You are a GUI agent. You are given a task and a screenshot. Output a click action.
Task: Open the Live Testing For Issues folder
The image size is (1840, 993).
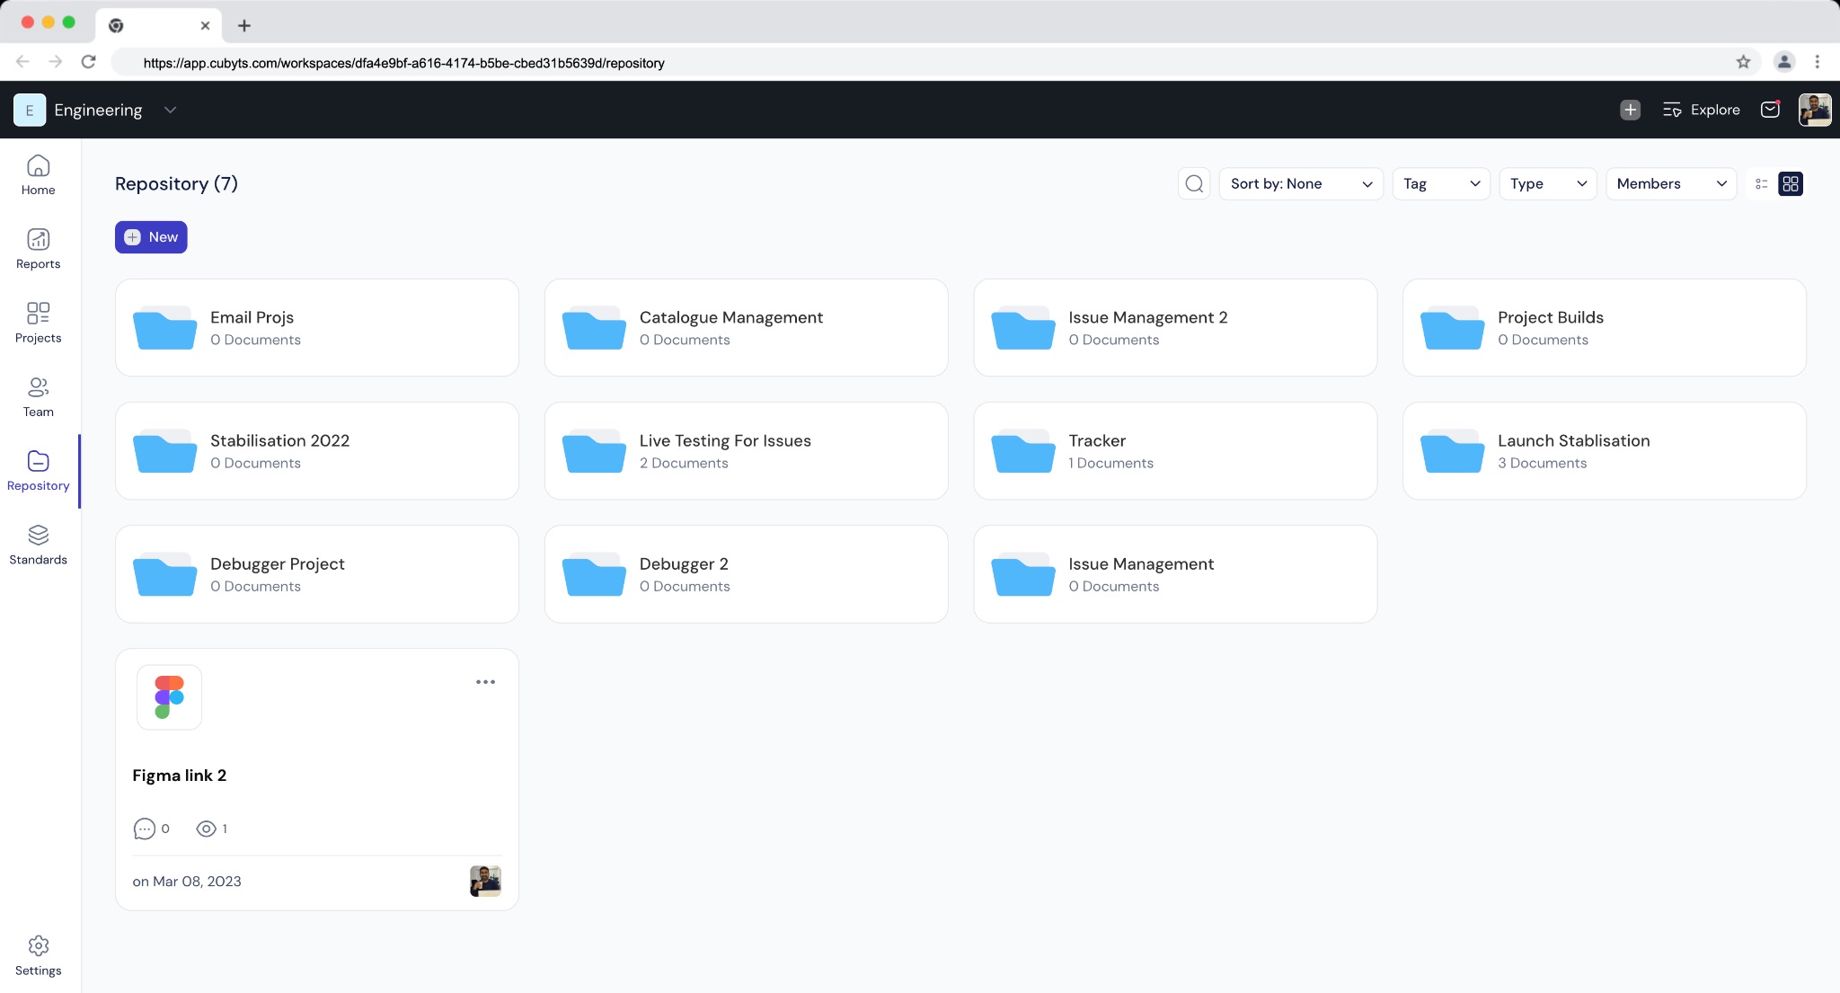(x=746, y=450)
